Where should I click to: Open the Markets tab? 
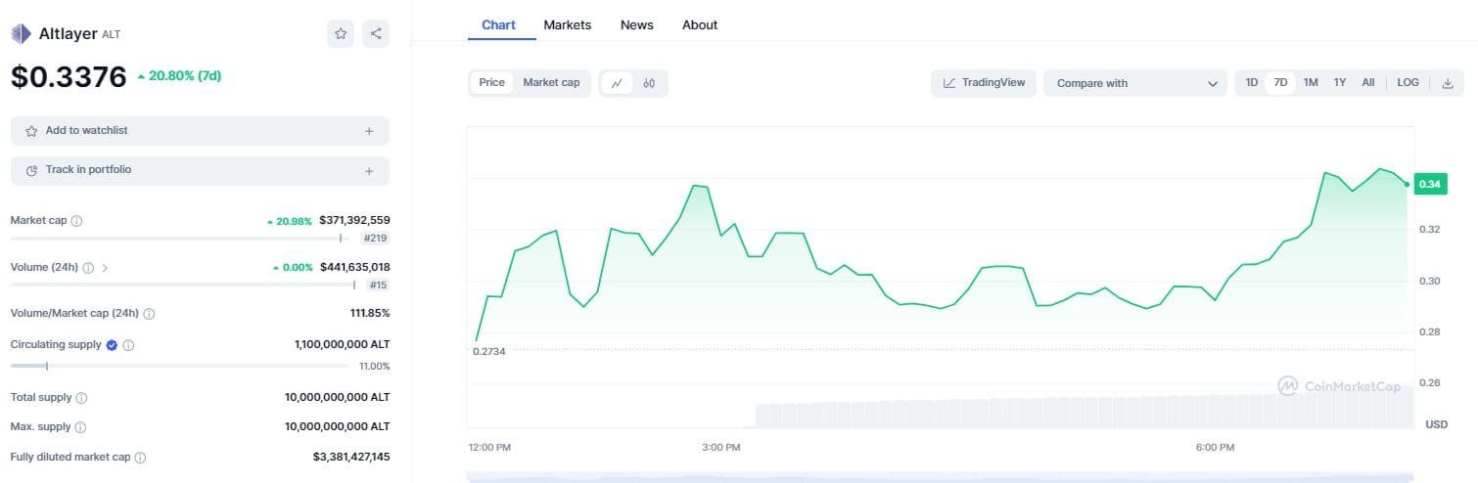[567, 24]
